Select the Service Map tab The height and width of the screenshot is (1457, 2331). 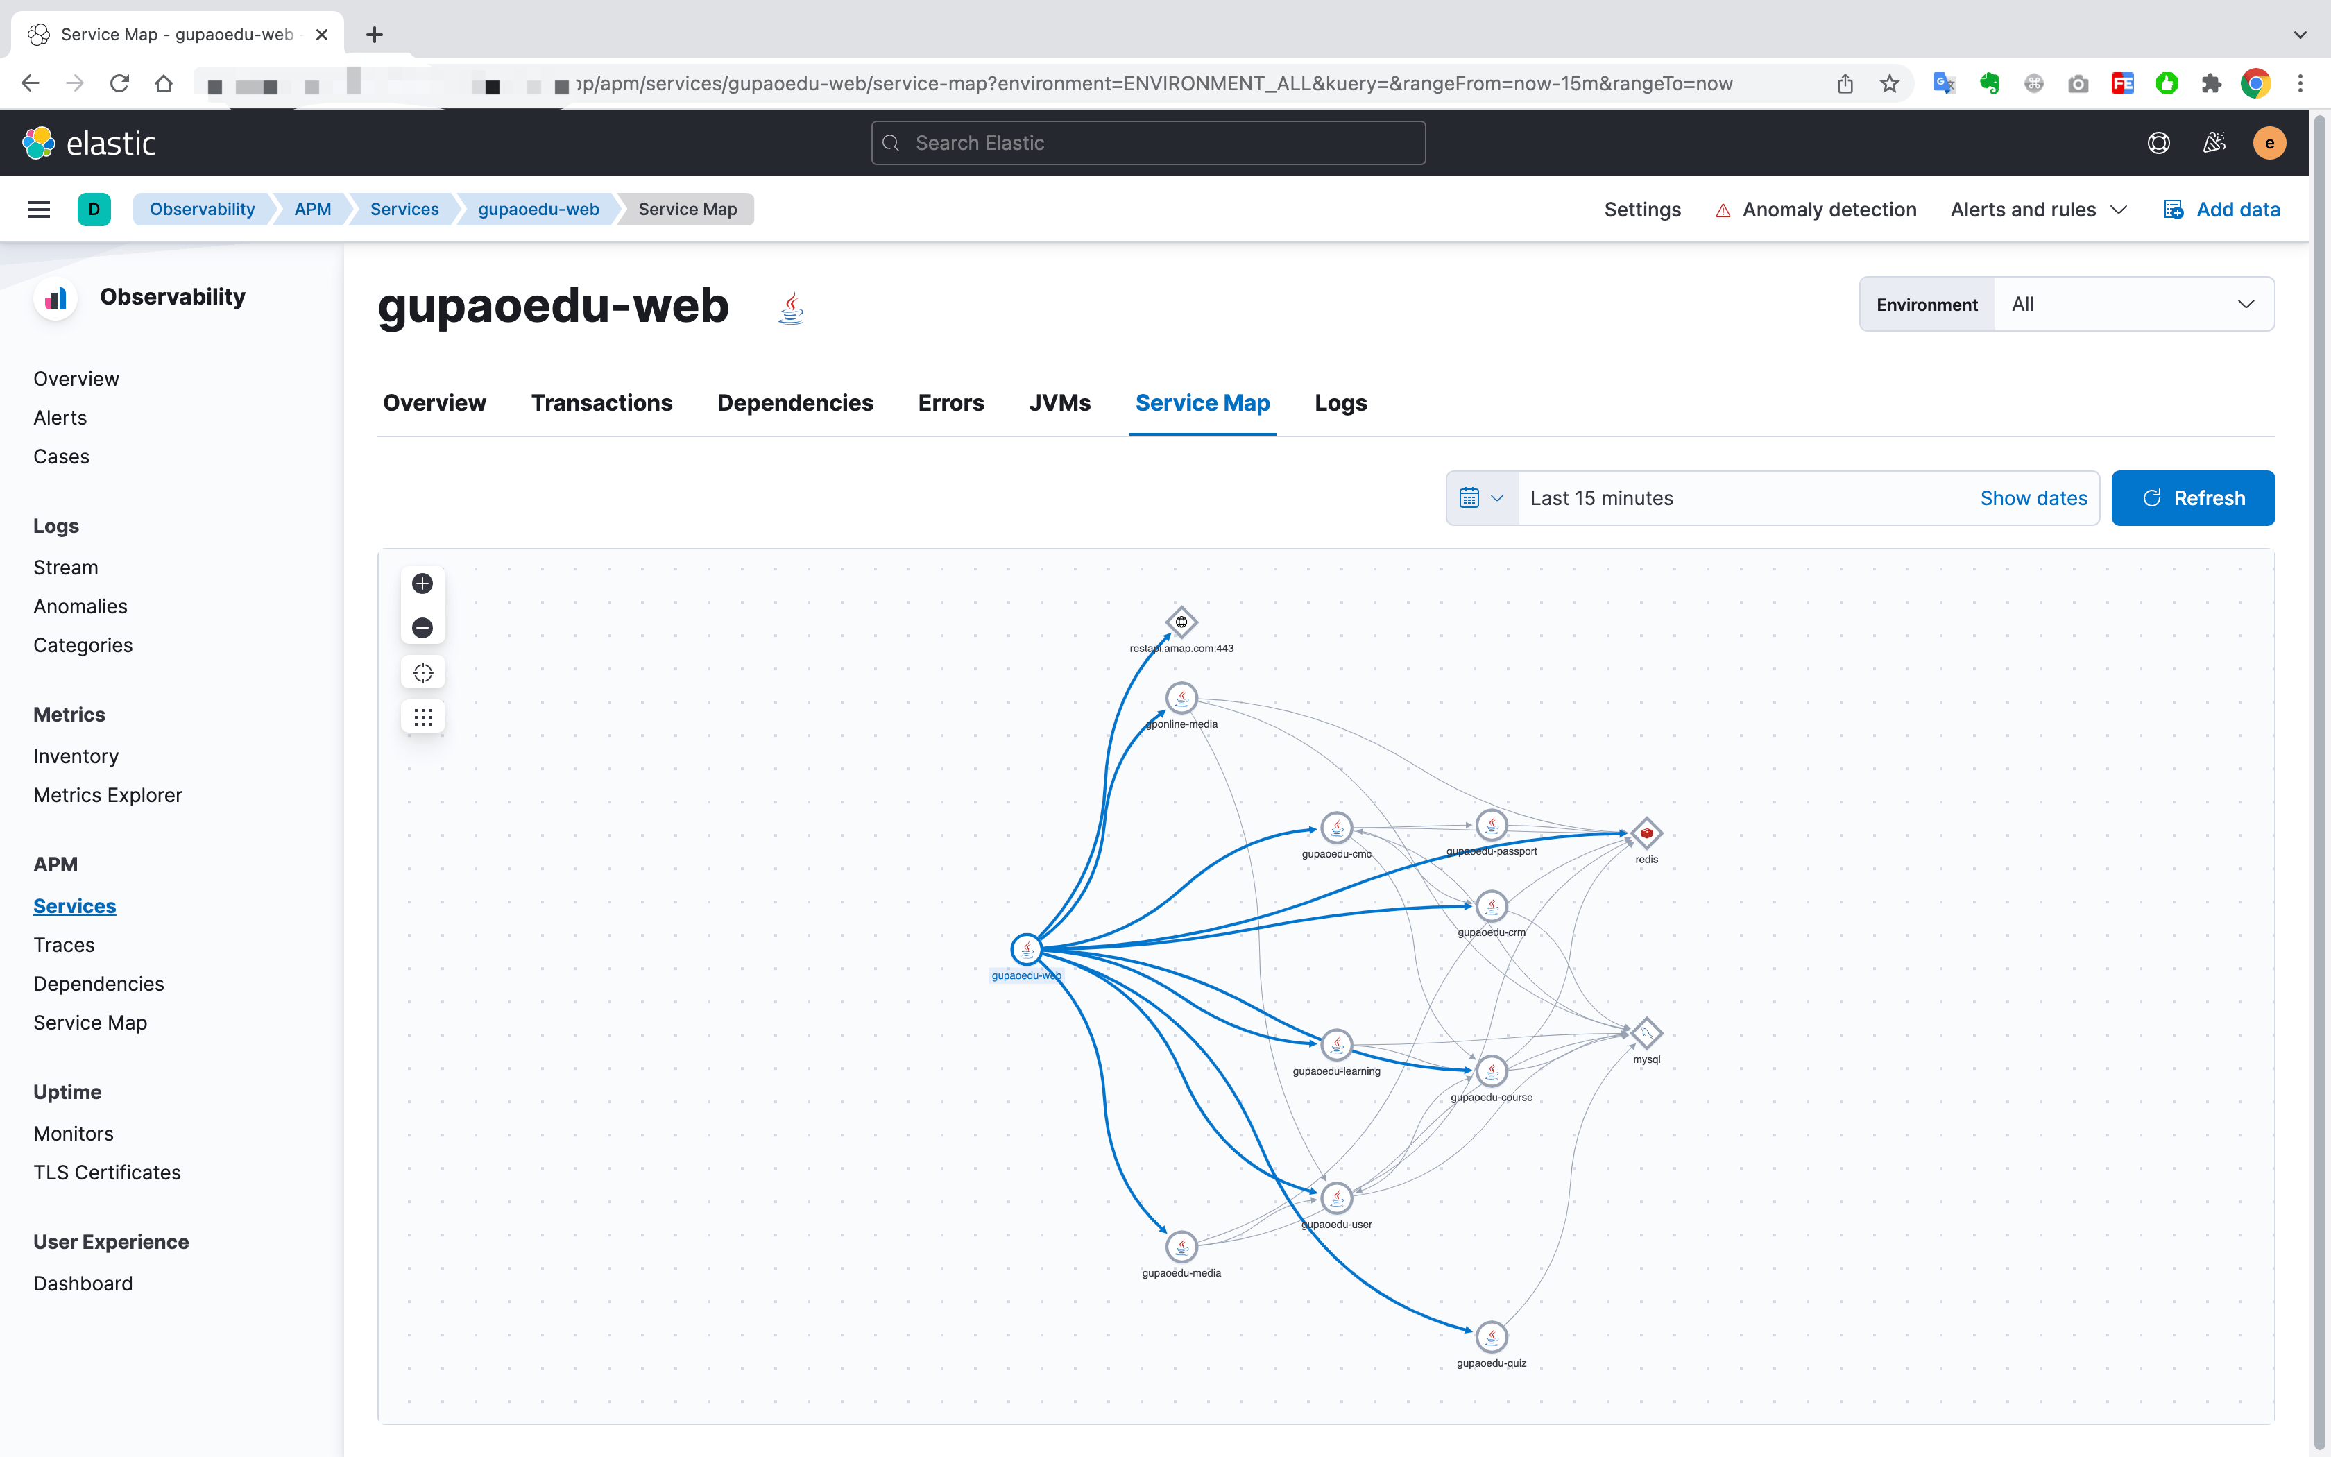1202,401
